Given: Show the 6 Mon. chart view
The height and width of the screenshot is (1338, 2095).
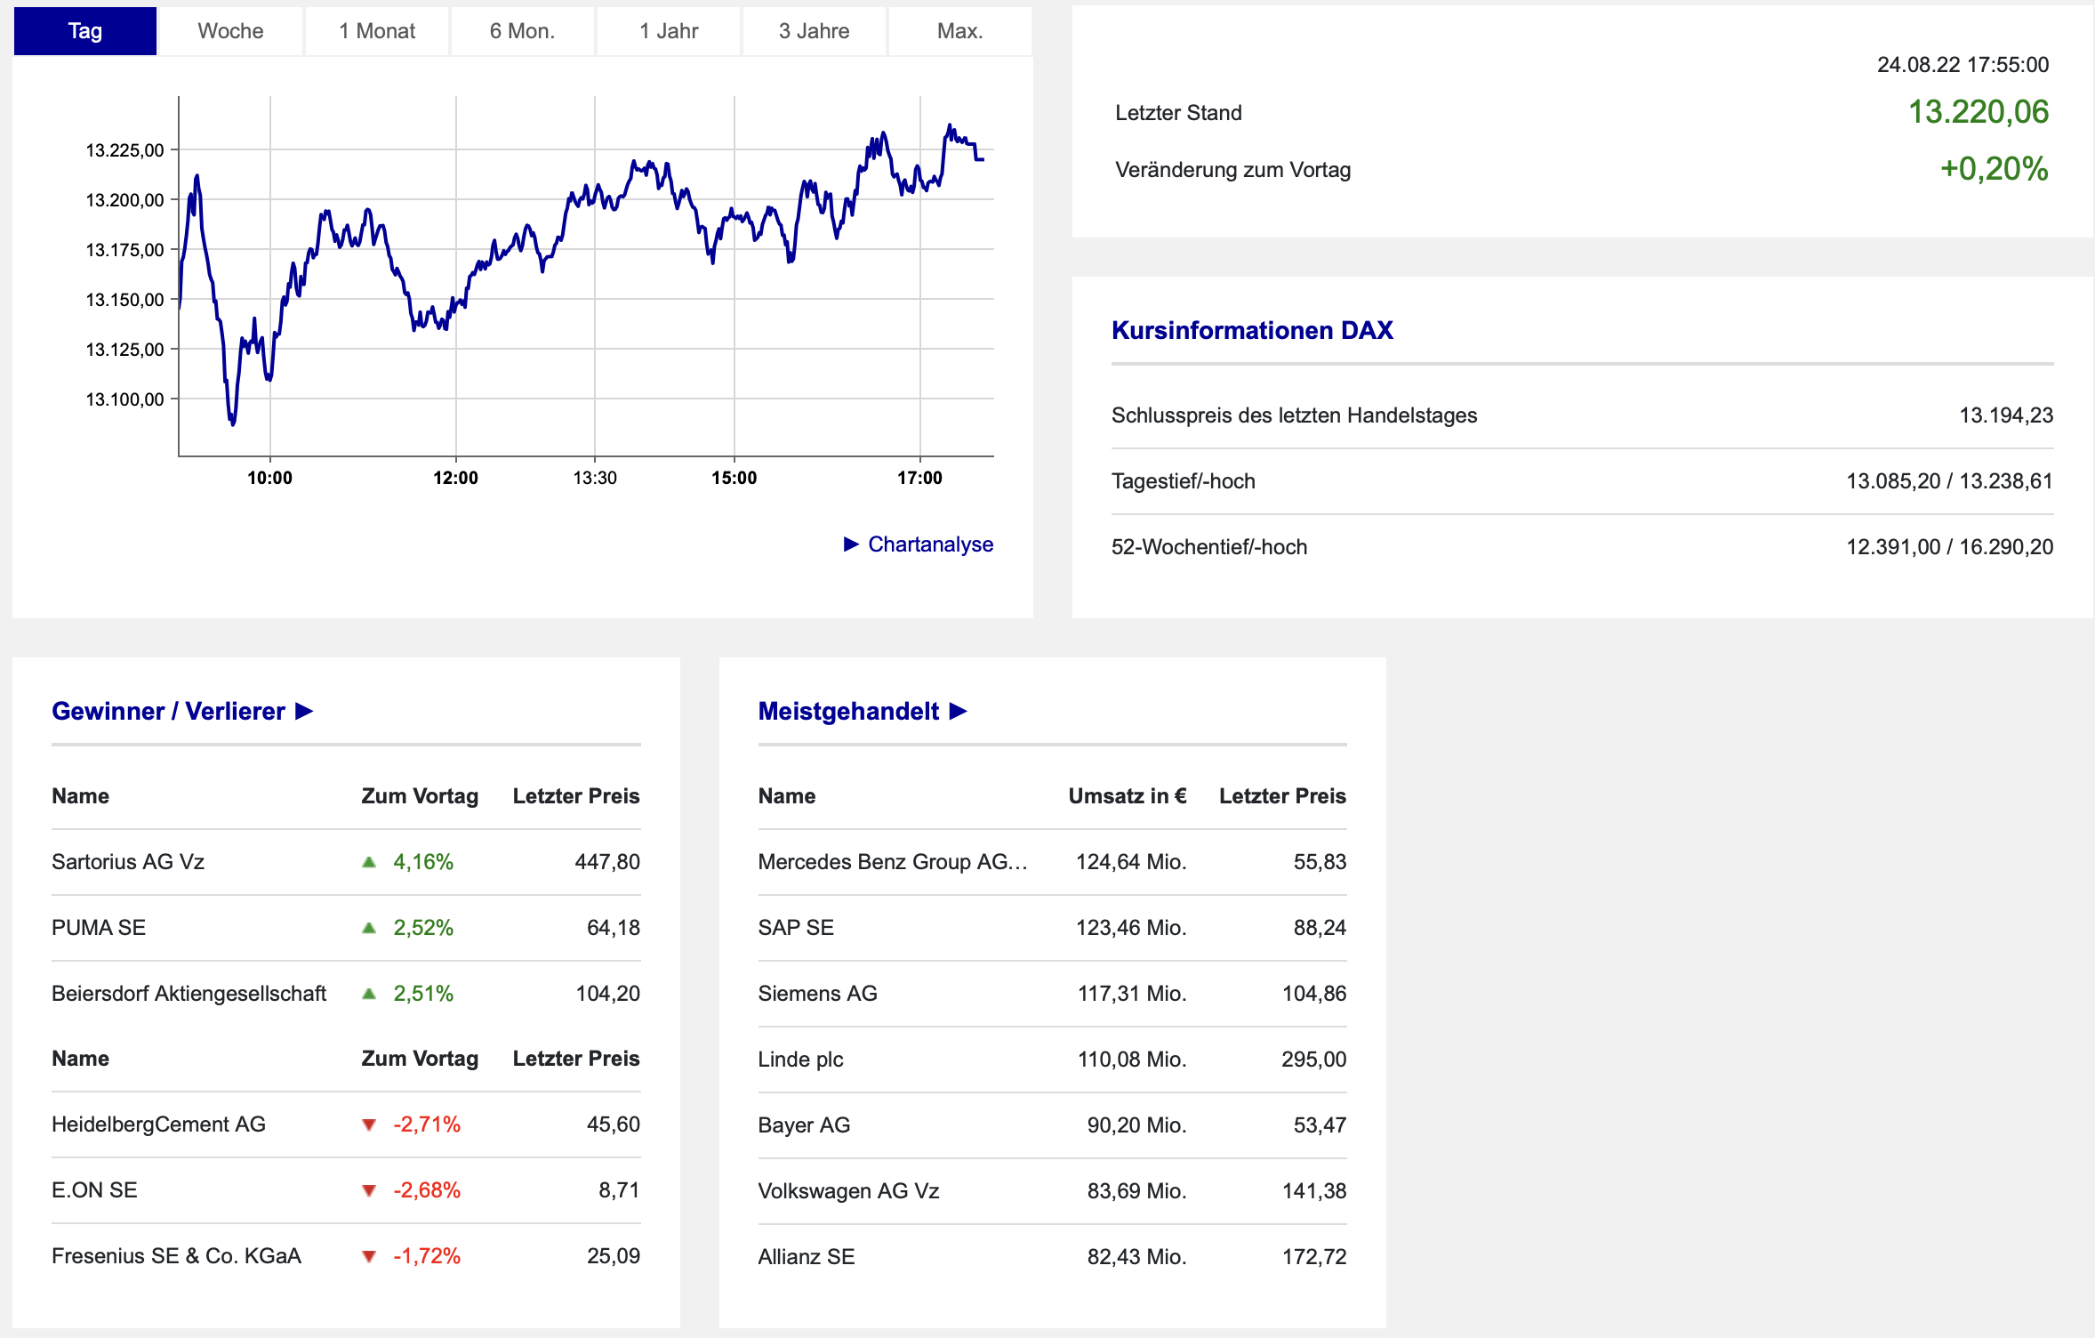Looking at the screenshot, I should (x=522, y=31).
